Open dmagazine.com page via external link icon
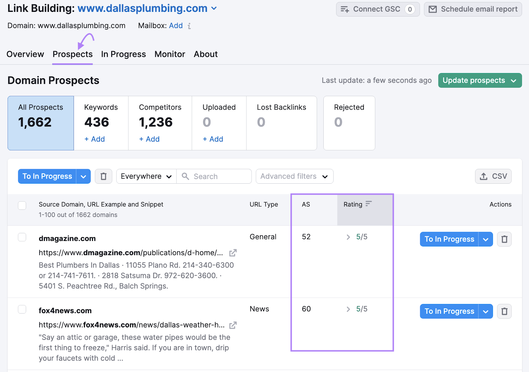529x372 pixels. click(x=233, y=252)
